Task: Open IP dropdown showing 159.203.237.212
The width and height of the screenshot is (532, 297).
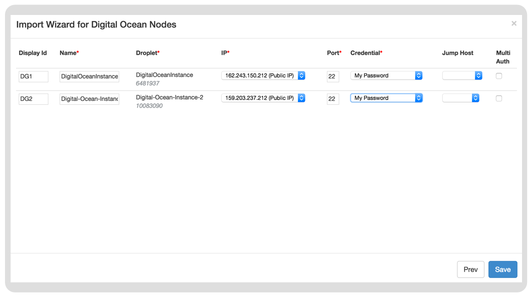Action: (x=263, y=98)
